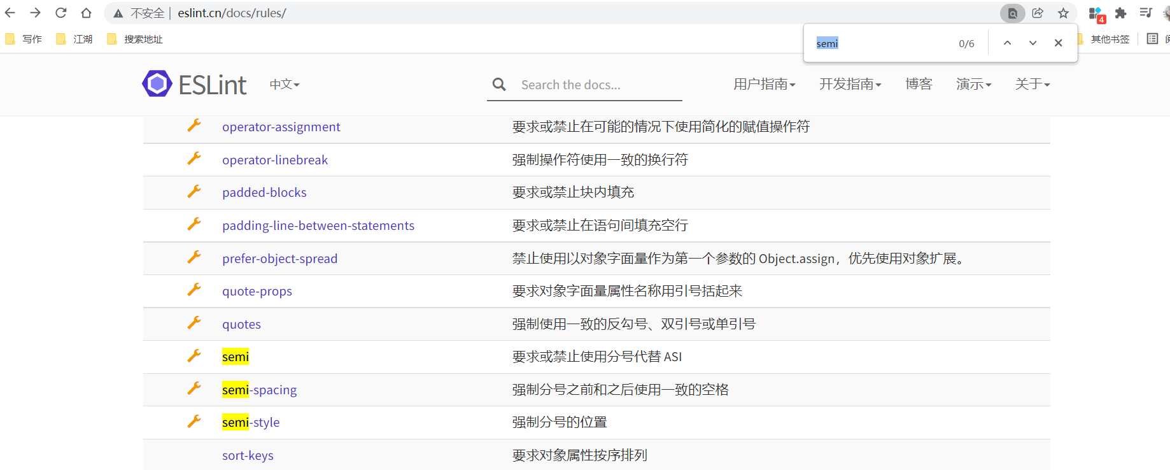This screenshot has width=1170, height=470.
Task: Open the sort-keys rule
Action: pyautogui.click(x=248, y=455)
